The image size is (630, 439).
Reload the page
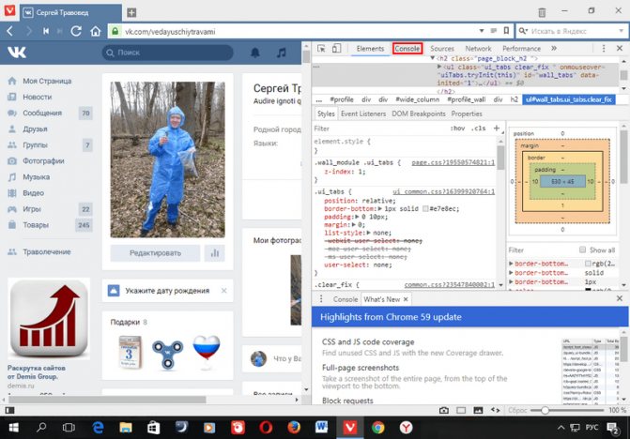coord(76,31)
